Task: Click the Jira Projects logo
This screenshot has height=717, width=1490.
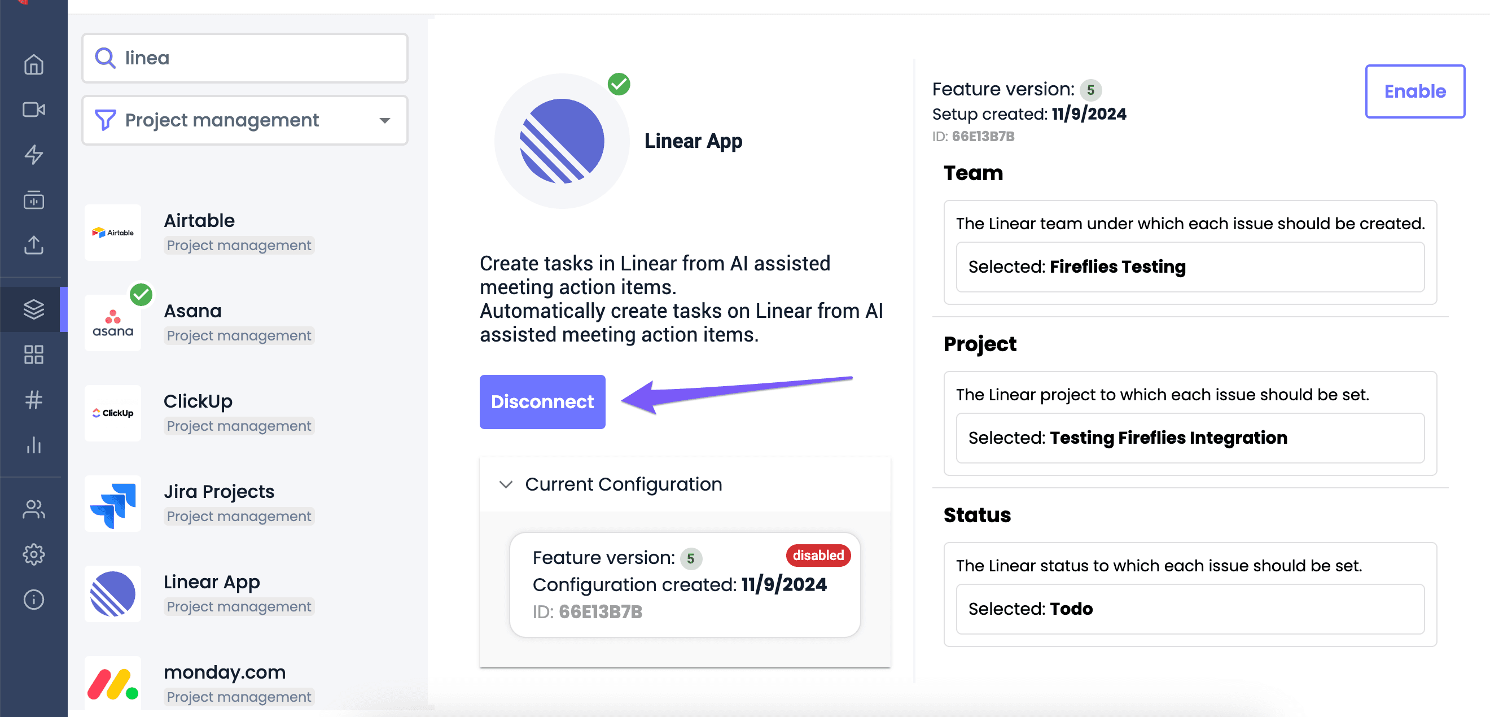Action: tap(113, 504)
